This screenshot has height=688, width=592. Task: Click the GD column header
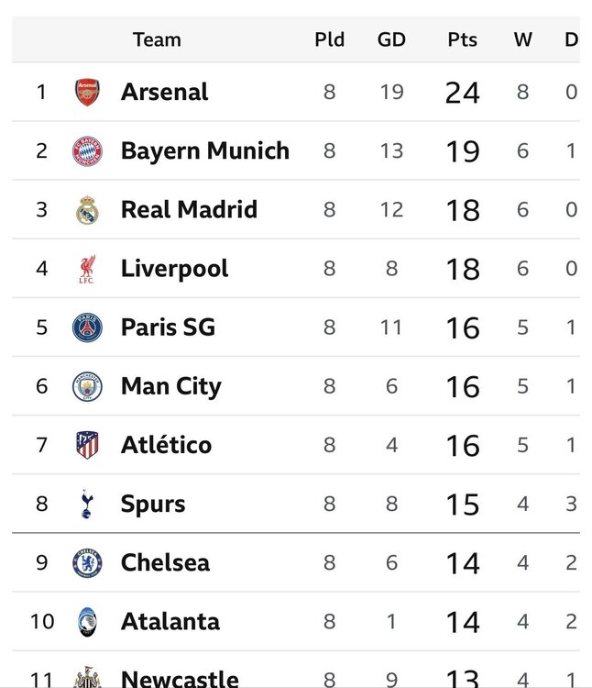(391, 39)
